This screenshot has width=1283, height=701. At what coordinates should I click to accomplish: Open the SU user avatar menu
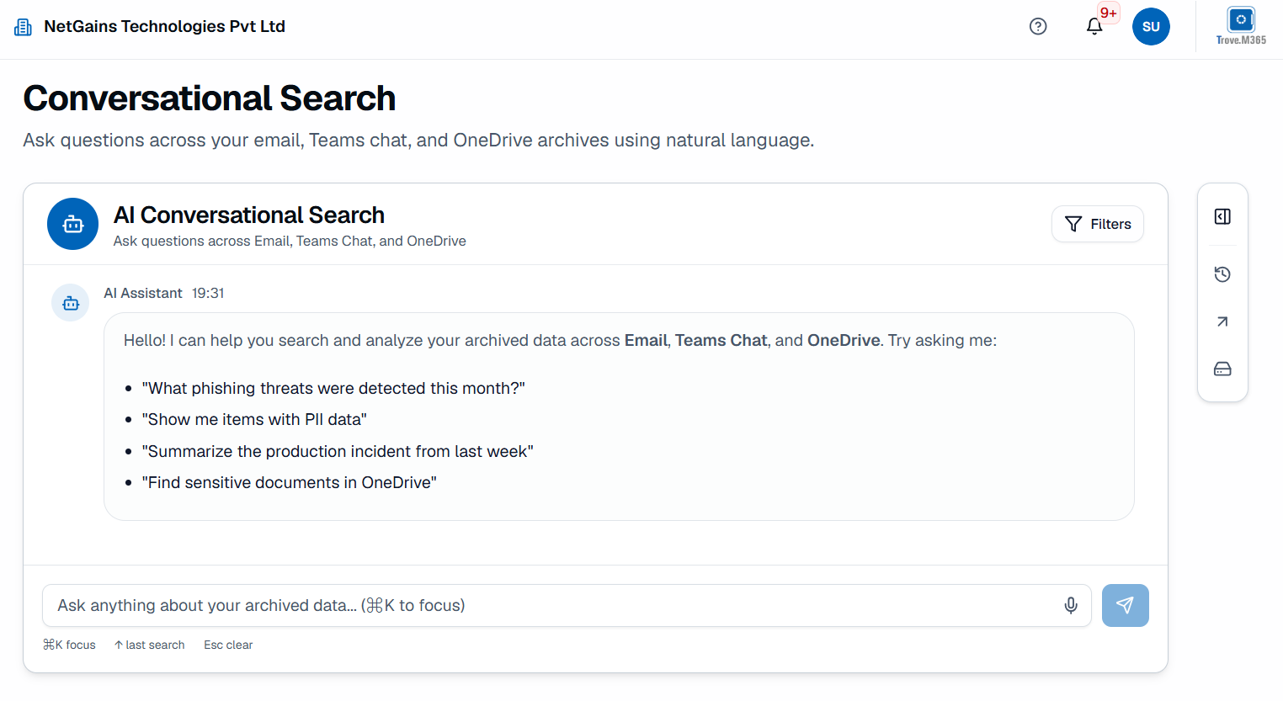1151,27
